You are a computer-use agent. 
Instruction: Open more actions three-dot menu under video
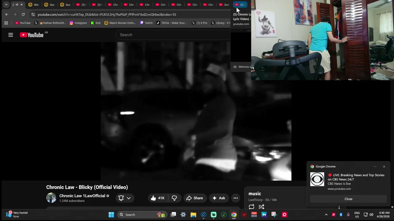point(235,198)
